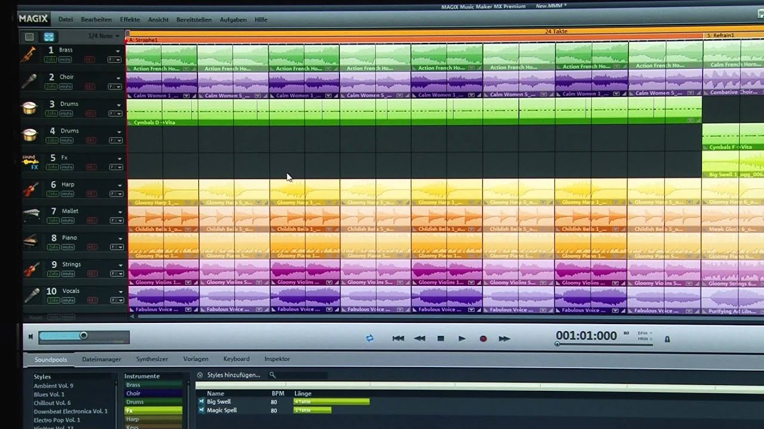
Task: Switch to the Inspektor tab
Action: click(x=278, y=359)
